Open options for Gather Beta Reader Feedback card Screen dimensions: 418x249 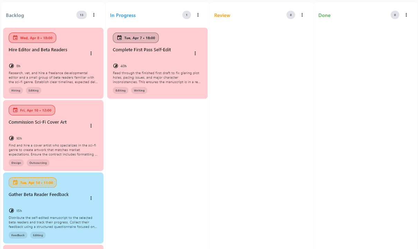point(91,198)
